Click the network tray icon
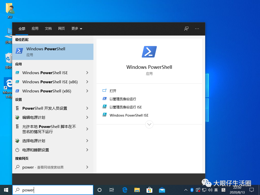The height and width of the screenshot is (195, 260). (204, 190)
